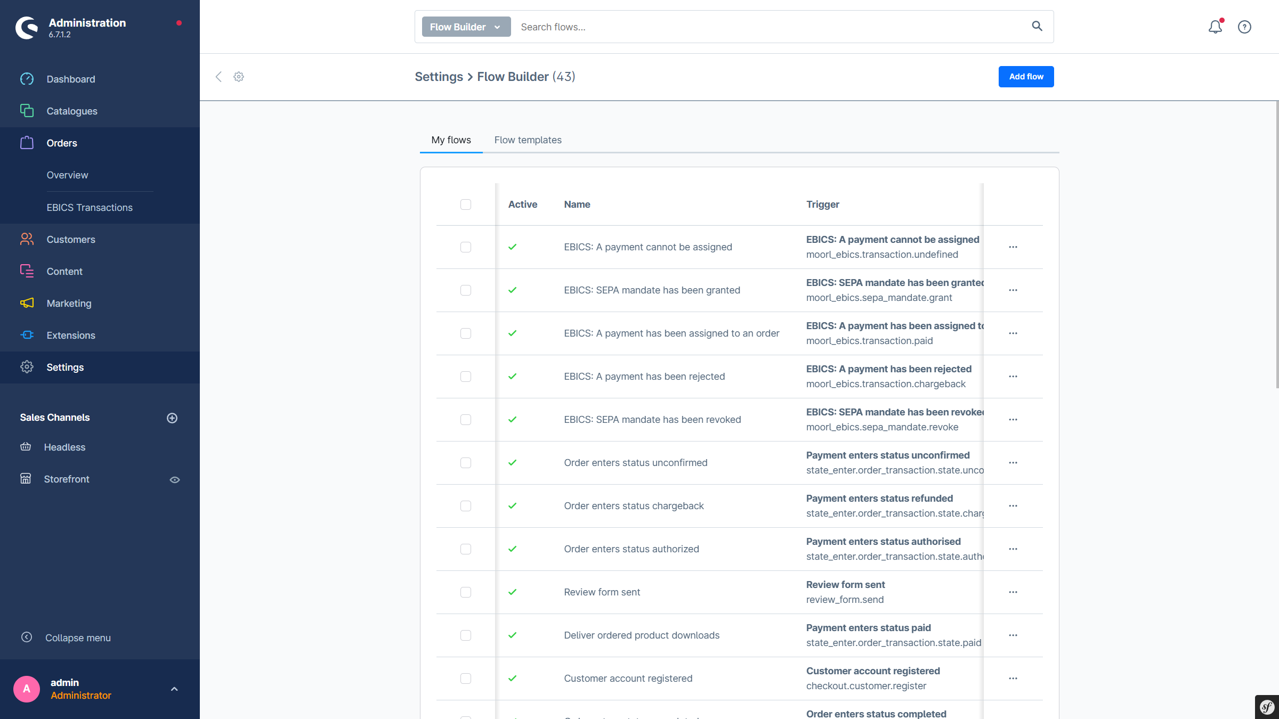This screenshot has height=719, width=1279.
Task: Go back using the left arrow icon
Action: point(218,77)
